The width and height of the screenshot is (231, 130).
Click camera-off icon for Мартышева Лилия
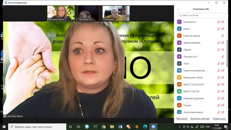coord(223,77)
